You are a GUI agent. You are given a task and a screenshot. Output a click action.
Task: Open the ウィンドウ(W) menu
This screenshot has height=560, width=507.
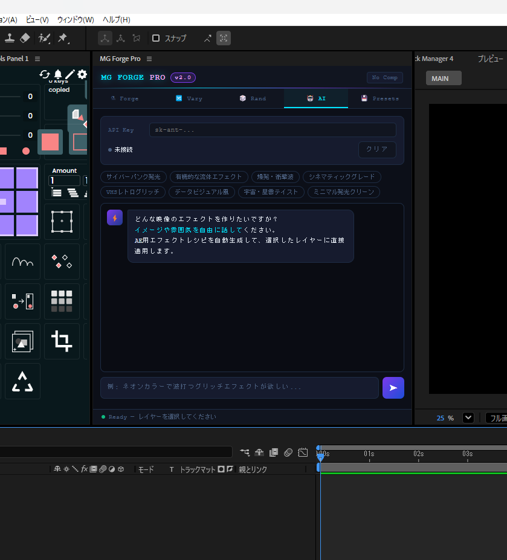(76, 20)
